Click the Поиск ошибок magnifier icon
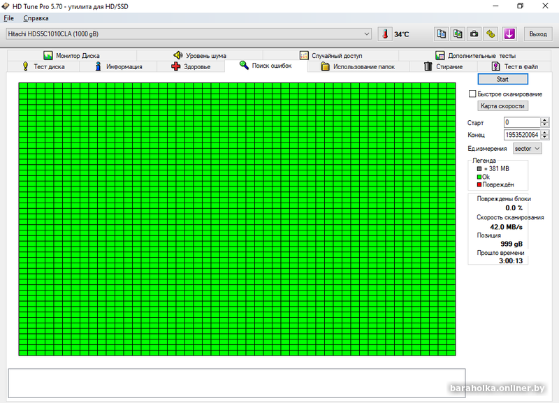This screenshot has height=403, width=559. coord(244,65)
